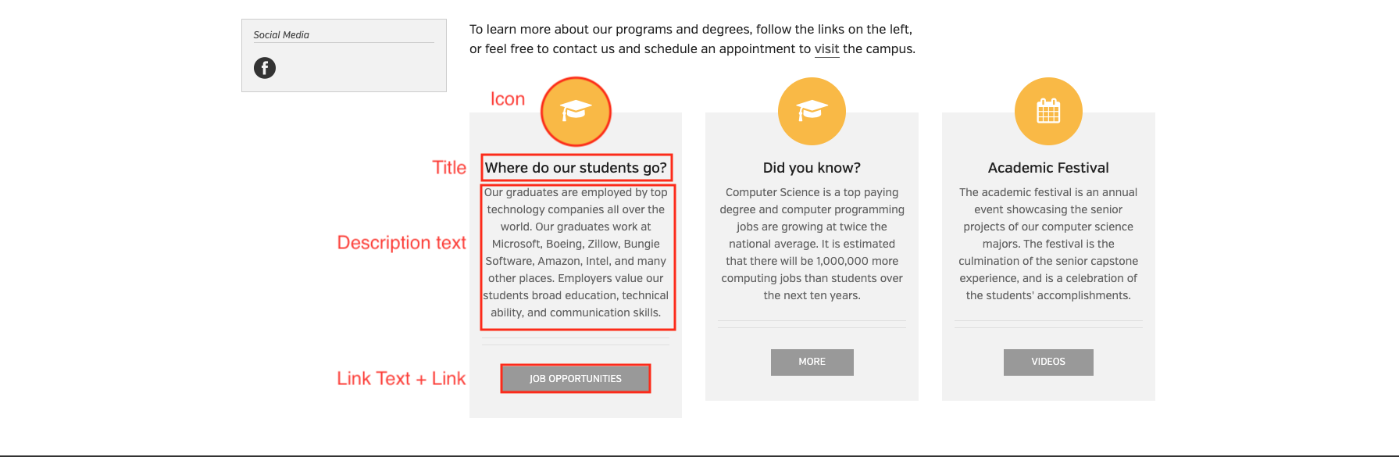Click the graduation cap icon above Did you know?

point(812,111)
